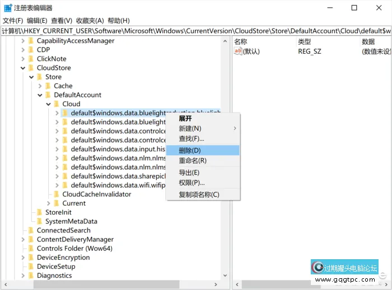Open 新建(N) submenu in context menu

click(190, 129)
